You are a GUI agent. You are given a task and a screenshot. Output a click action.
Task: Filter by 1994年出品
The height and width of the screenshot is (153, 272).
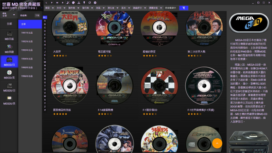(30, 58)
